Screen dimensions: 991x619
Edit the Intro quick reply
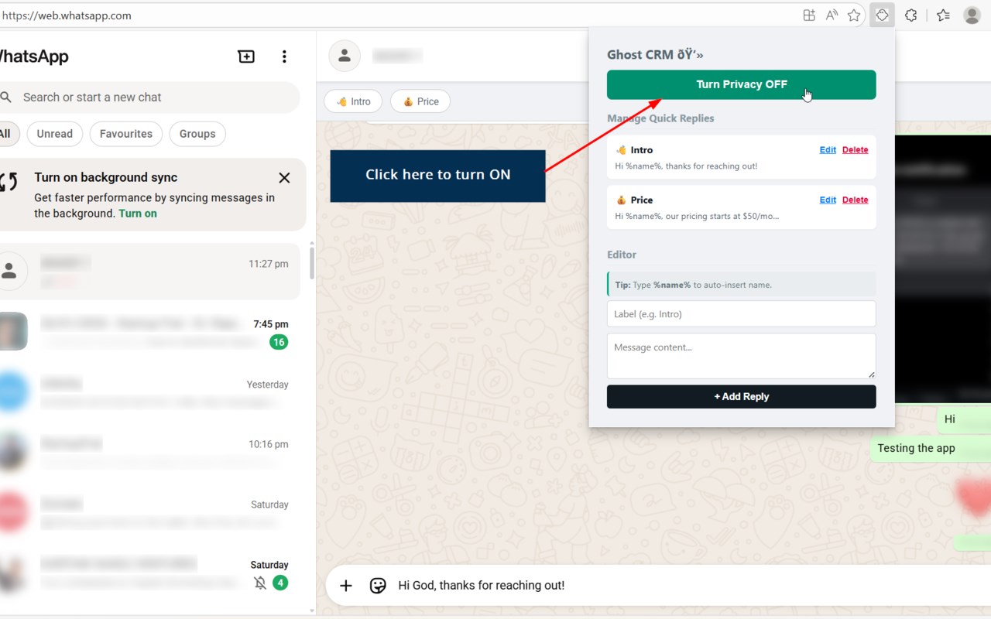pos(828,150)
